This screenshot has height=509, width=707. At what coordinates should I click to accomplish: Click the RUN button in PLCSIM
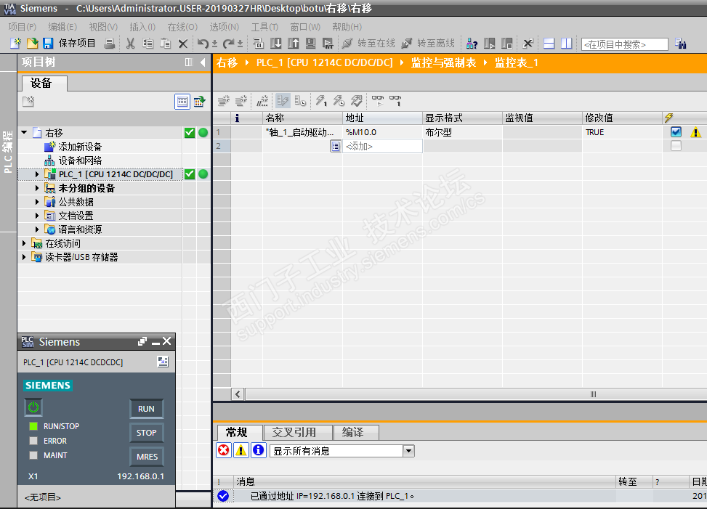(147, 409)
